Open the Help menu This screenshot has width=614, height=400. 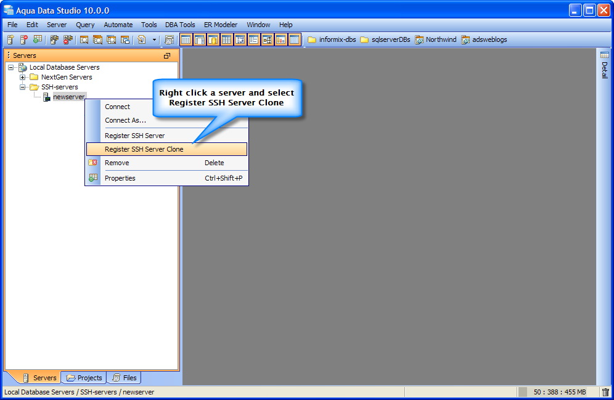click(x=286, y=25)
